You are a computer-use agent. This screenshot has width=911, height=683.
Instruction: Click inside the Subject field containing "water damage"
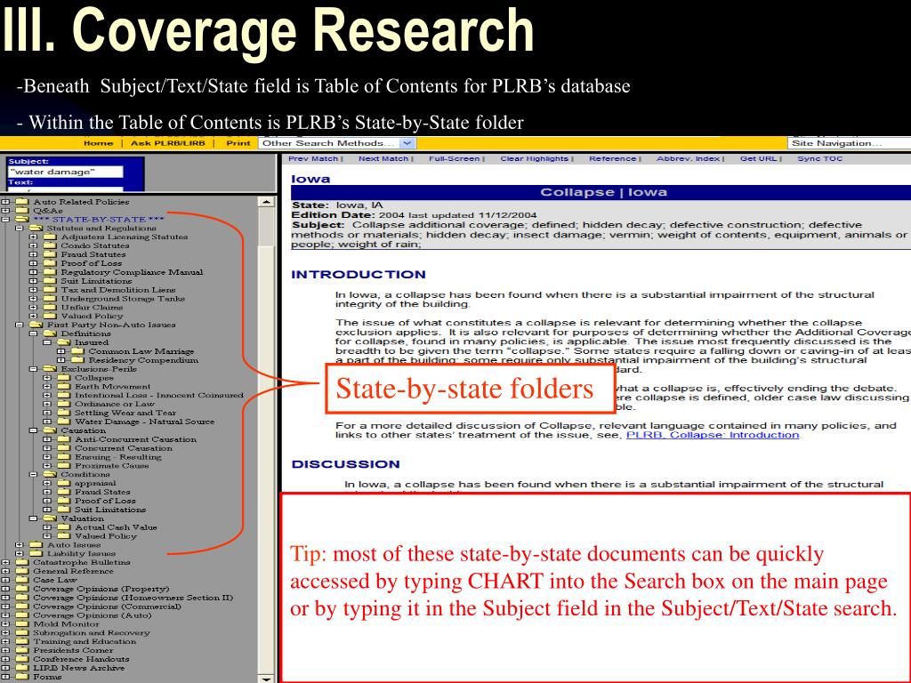(65, 172)
